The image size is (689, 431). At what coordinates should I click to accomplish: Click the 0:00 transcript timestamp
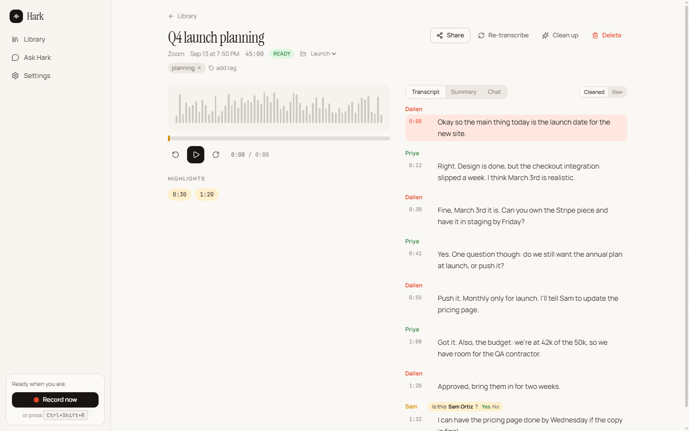point(415,122)
